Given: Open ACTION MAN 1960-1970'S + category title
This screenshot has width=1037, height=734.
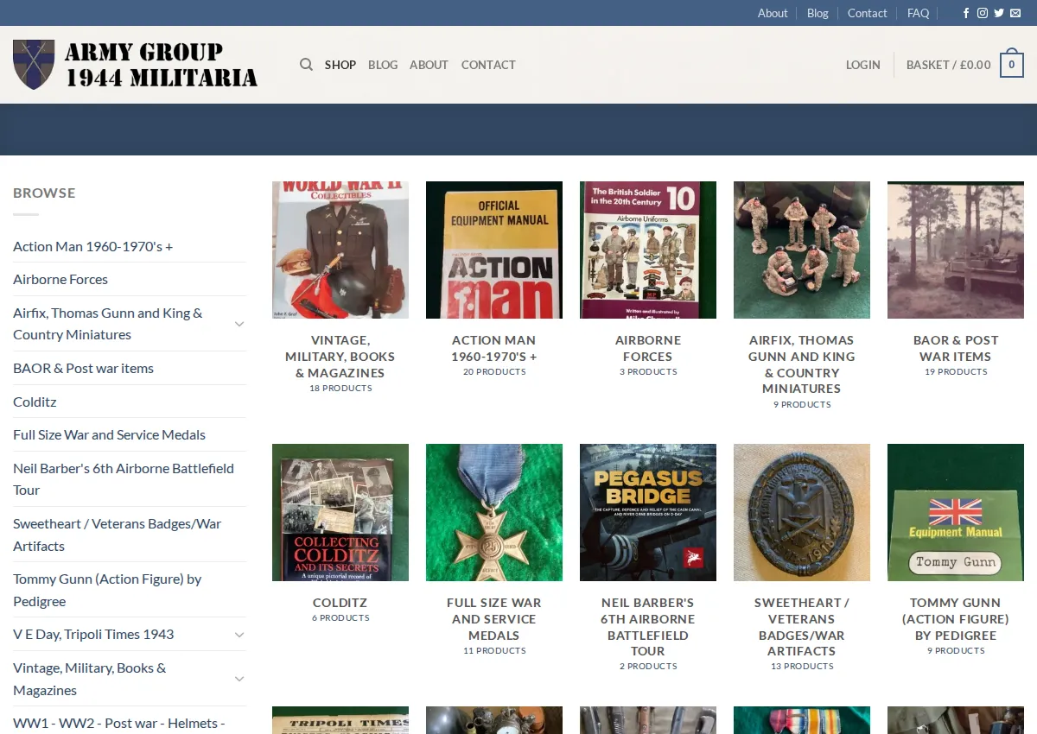Looking at the screenshot, I should (494, 348).
